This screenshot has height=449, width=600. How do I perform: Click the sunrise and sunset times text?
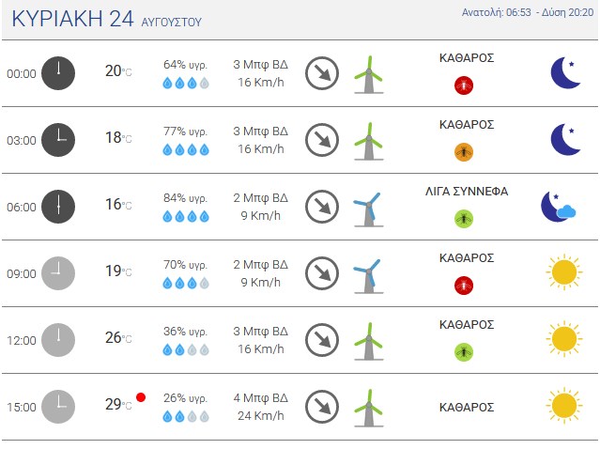tap(528, 12)
